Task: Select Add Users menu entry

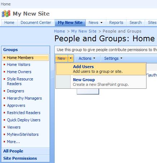Action: [x=101, y=69]
